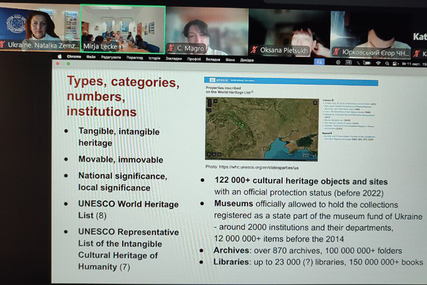Viewport: 427px width, 285px height.
Task: Open the Chrome application menu
Action: tap(74, 57)
